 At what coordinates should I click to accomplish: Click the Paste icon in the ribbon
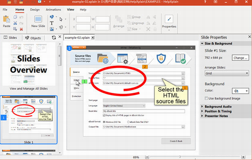7,19
